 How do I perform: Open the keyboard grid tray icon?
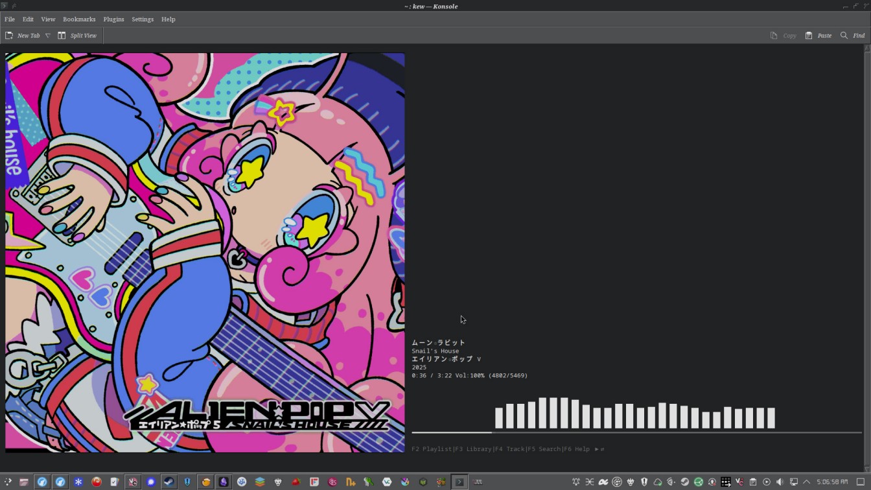click(x=726, y=482)
